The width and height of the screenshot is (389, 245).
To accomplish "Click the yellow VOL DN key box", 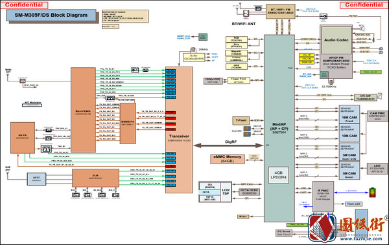I will tap(307, 59).
